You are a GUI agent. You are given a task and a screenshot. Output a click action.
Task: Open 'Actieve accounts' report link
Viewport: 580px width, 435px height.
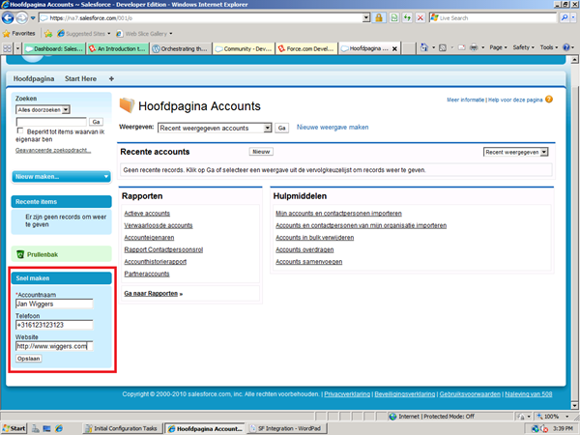[x=147, y=214]
